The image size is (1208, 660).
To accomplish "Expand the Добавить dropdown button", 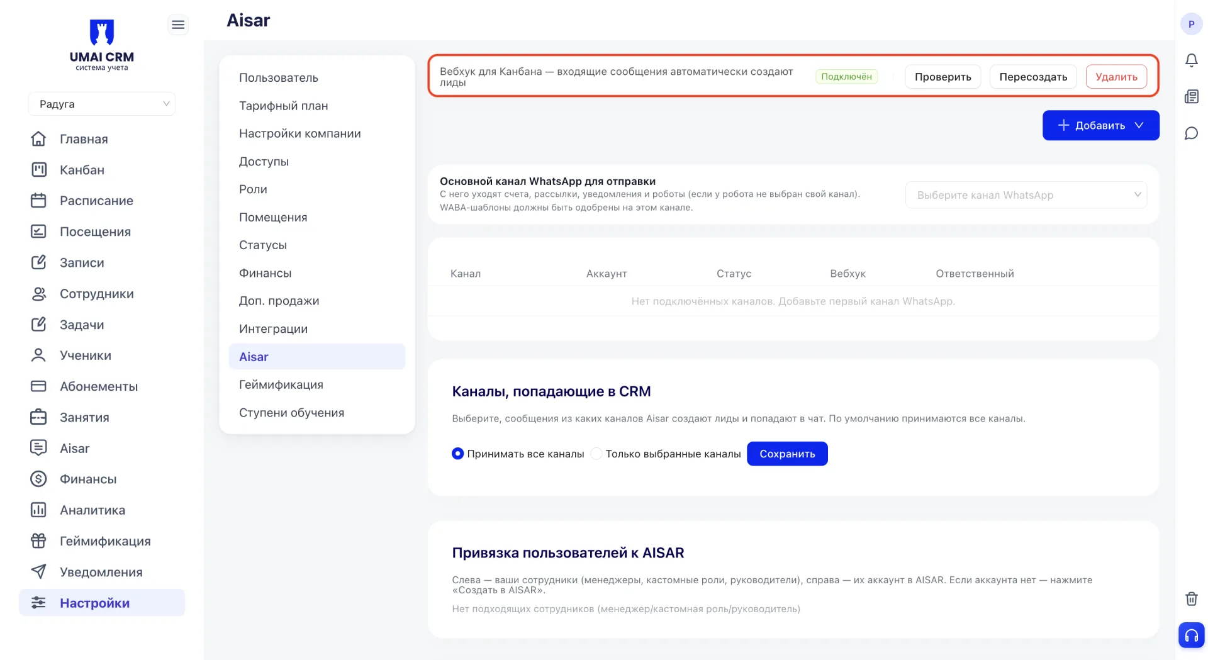I will point(1100,125).
